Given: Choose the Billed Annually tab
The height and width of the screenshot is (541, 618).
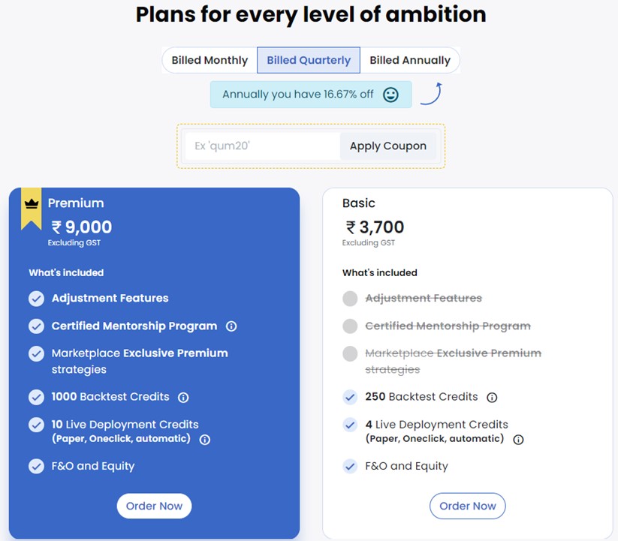Looking at the screenshot, I should coord(410,60).
